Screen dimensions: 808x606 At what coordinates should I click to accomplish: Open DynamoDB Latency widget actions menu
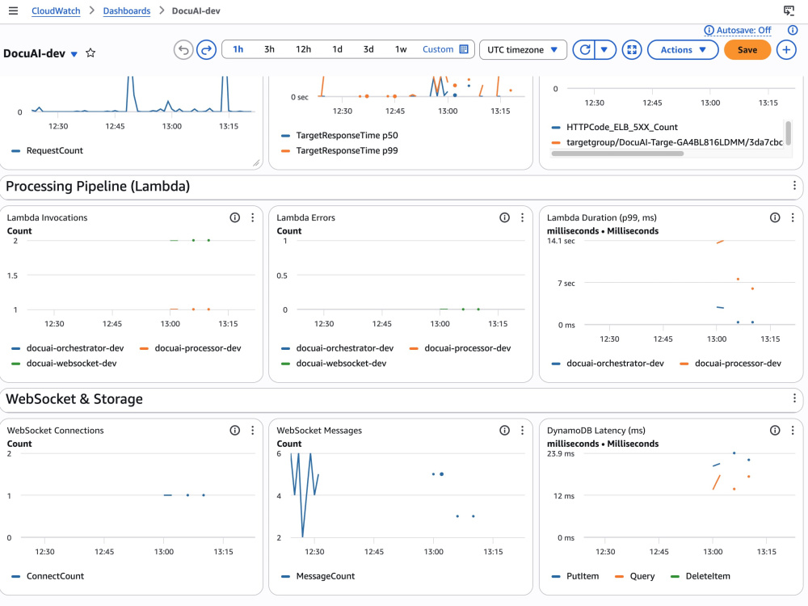(x=793, y=431)
